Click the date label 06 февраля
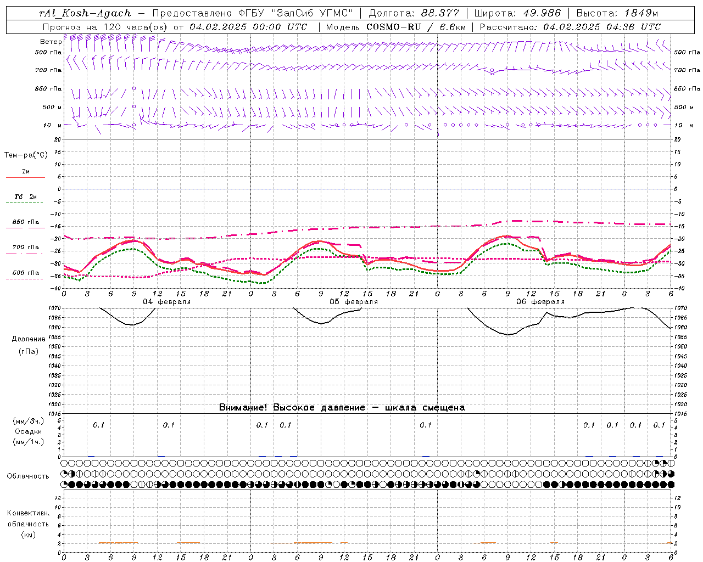Image resolution: width=703 pixels, height=562 pixels. tap(540, 302)
